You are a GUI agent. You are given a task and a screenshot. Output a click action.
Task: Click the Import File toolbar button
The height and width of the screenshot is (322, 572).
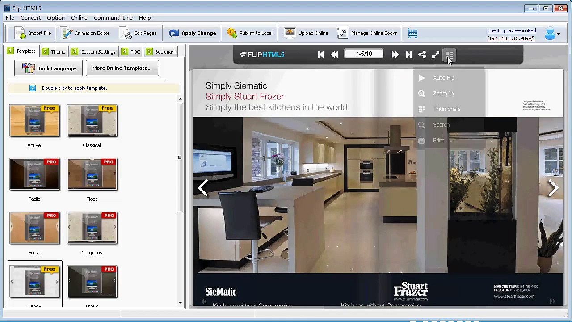pos(33,33)
